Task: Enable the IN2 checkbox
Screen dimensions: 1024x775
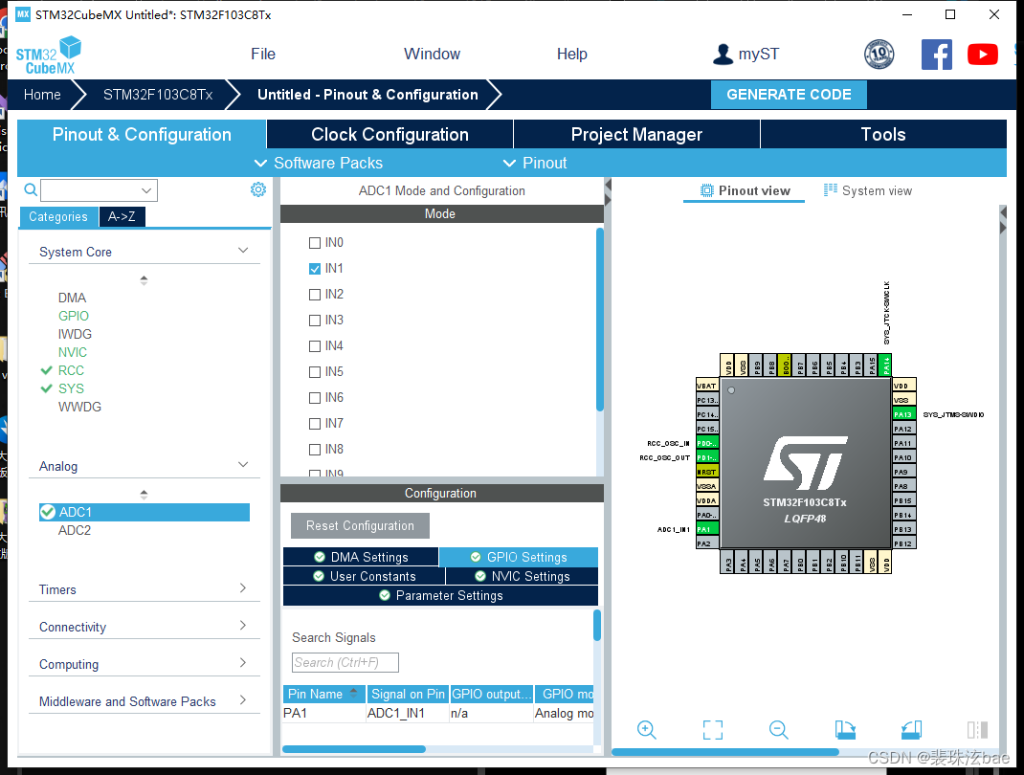Action: [x=315, y=295]
